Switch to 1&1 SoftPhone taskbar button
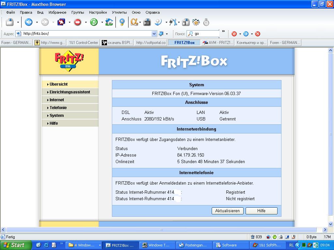The width and height of the screenshot is (334, 250). pos(267,245)
